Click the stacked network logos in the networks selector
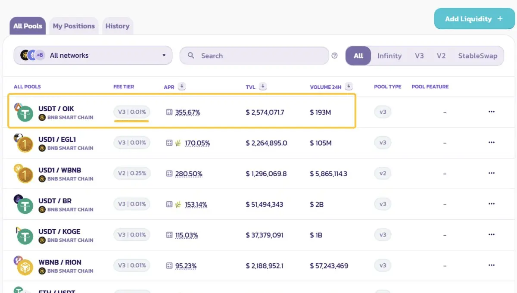This screenshot has width=517, height=293. tap(33, 55)
